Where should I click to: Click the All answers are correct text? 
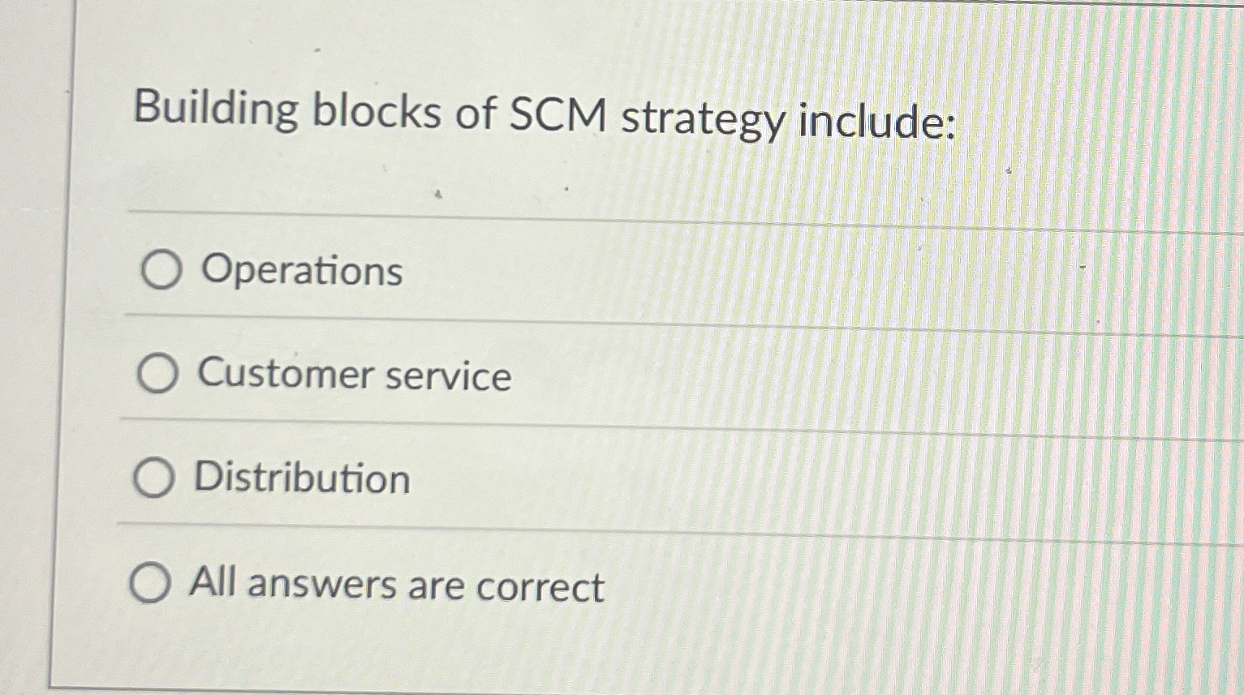click(395, 586)
